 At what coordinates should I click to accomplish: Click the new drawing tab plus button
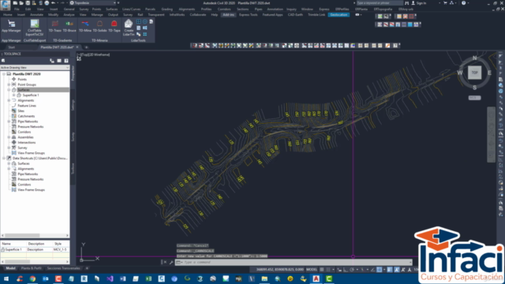pyautogui.click(x=86, y=47)
